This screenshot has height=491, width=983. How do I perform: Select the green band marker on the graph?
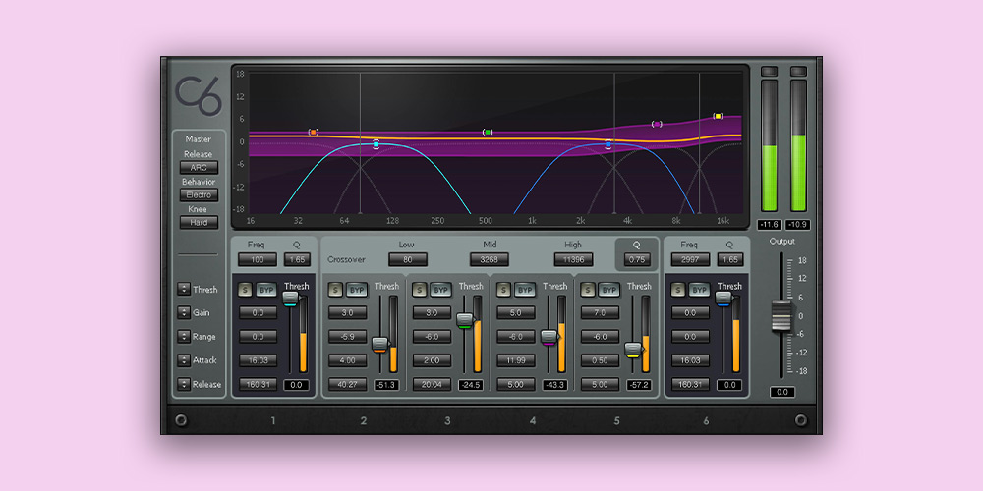(488, 132)
